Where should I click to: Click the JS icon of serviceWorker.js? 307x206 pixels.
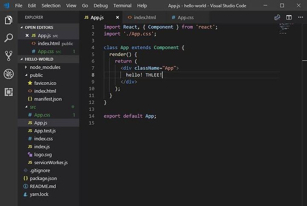tap(30, 162)
